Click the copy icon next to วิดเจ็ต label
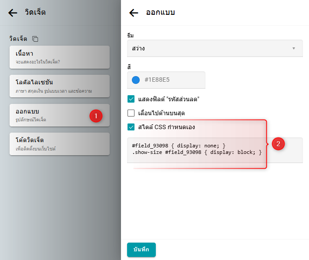Screen dimensions: 309x260 coord(35,39)
